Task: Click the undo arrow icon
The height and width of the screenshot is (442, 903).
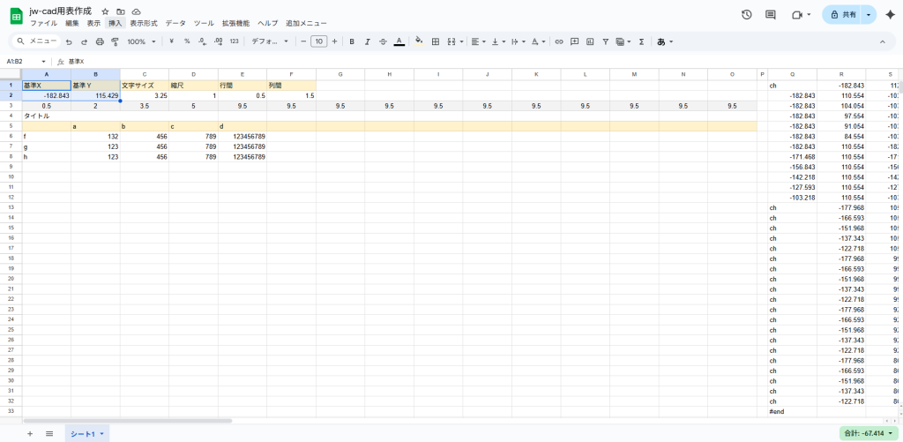Action: pyautogui.click(x=69, y=41)
